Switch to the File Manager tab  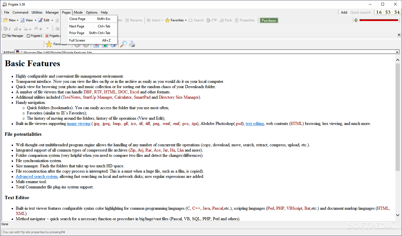pyautogui.click(x=13, y=36)
